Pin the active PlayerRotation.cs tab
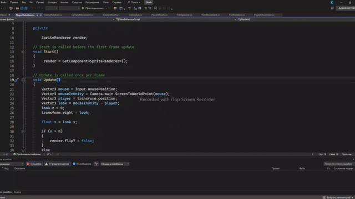The width and height of the screenshot is (355, 199). click(37, 15)
